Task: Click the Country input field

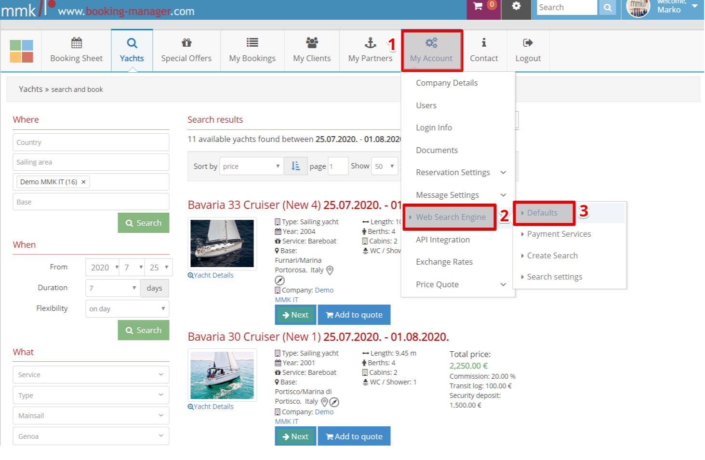Action: tap(91, 142)
